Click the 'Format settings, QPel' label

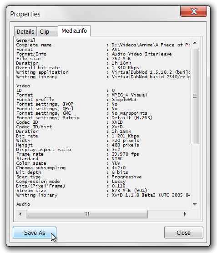tap(45, 109)
